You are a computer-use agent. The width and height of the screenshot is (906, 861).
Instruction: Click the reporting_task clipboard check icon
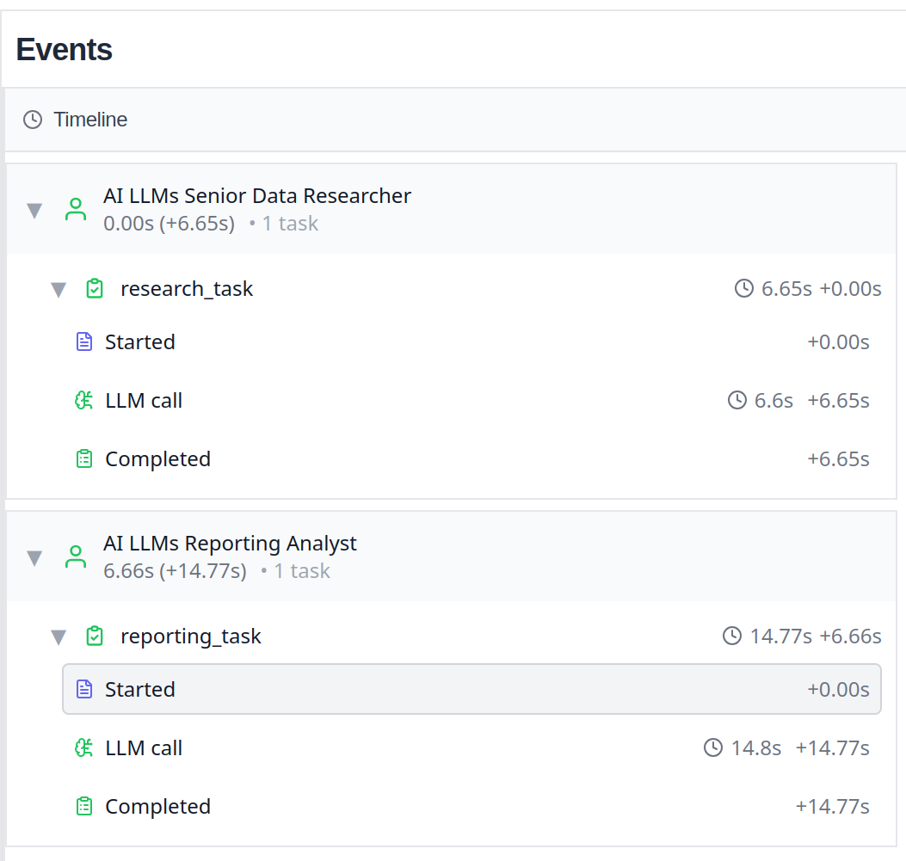pyautogui.click(x=95, y=637)
